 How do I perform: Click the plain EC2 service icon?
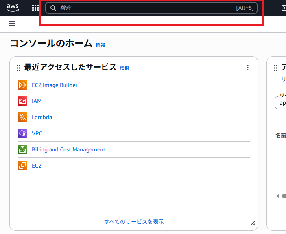click(22, 166)
